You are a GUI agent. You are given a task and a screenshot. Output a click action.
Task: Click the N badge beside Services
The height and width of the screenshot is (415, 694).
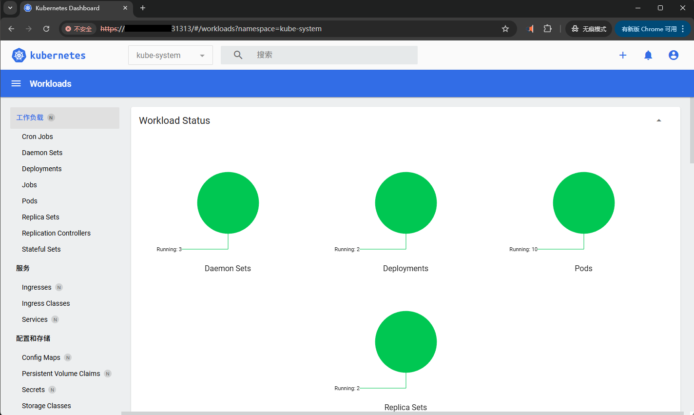click(55, 319)
